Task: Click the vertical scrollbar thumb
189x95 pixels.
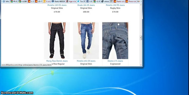Action: coord(141,38)
